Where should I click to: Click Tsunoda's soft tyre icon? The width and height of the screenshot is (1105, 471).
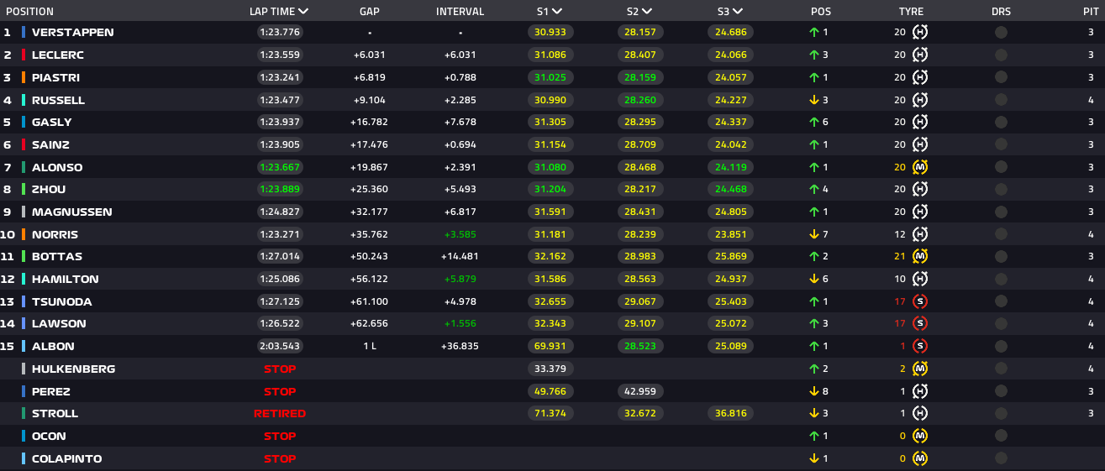tap(920, 301)
